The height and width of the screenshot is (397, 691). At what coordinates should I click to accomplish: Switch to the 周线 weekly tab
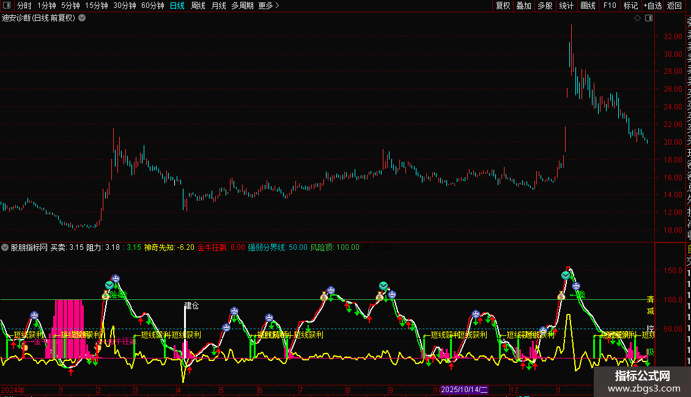[198, 5]
